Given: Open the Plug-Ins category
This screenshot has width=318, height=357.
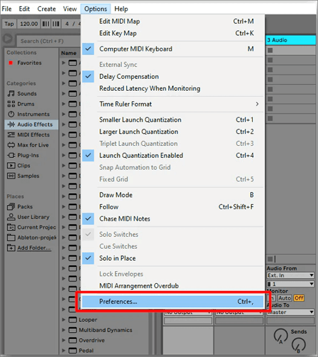Looking at the screenshot, I should tap(23, 156).
